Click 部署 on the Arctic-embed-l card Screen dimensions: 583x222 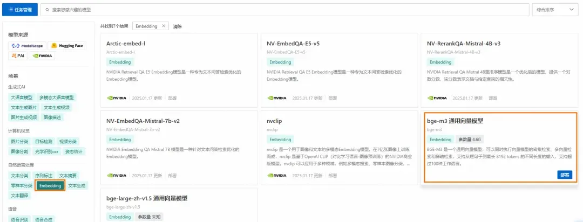point(172,99)
